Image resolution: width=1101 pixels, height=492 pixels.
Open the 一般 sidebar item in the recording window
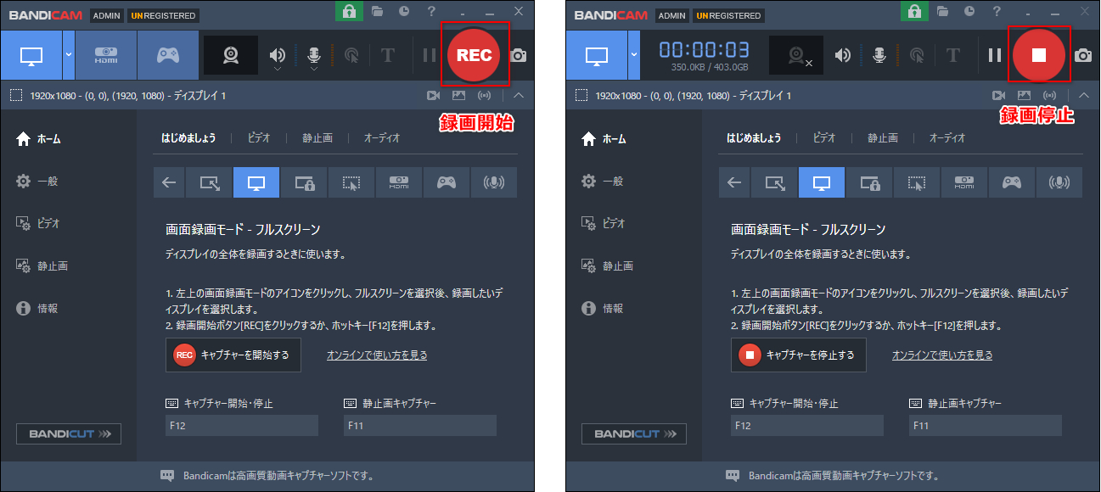coord(603,181)
